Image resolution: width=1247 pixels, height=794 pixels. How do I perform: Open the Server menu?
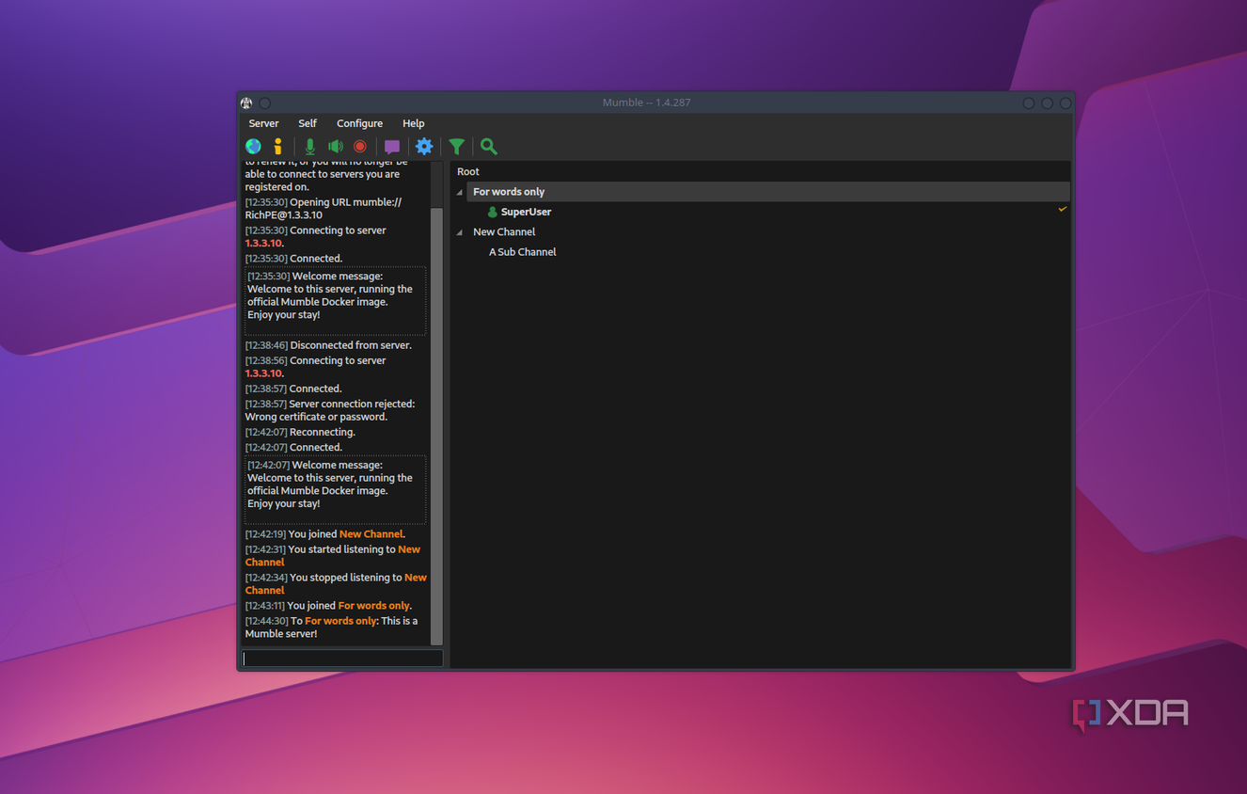click(x=263, y=123)
